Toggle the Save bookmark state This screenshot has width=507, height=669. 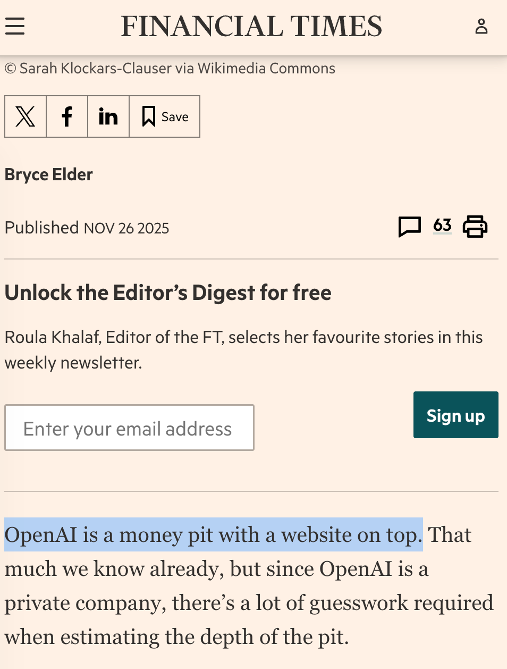point(164,116)
